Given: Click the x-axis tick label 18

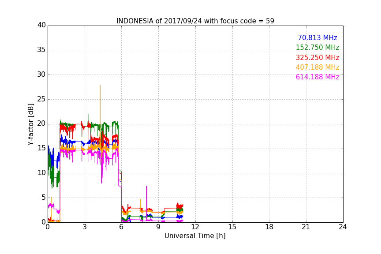Looking at the screenshot, I should click(269, 227).
